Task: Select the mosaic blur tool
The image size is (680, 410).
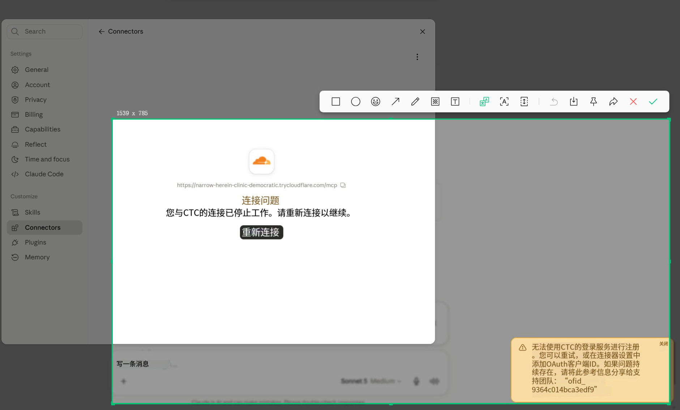Action: coord(435,102)
